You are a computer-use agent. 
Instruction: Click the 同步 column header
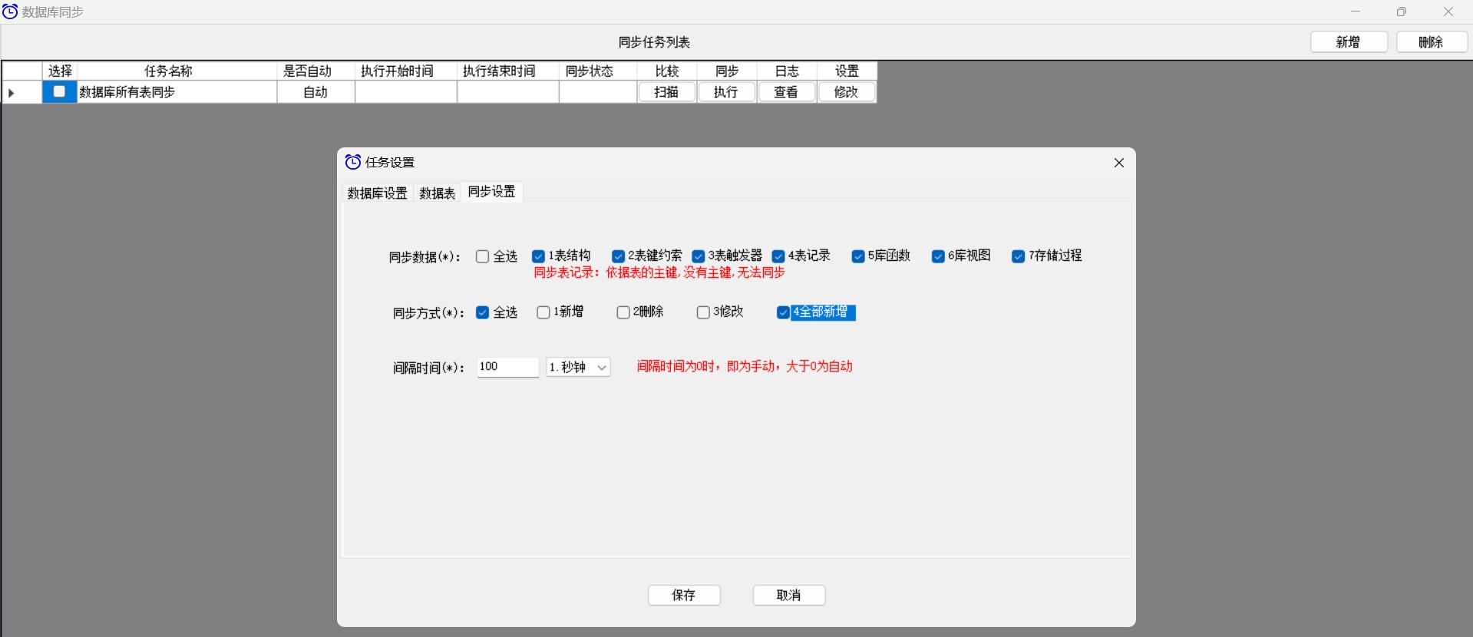click(x=727, y=71)
